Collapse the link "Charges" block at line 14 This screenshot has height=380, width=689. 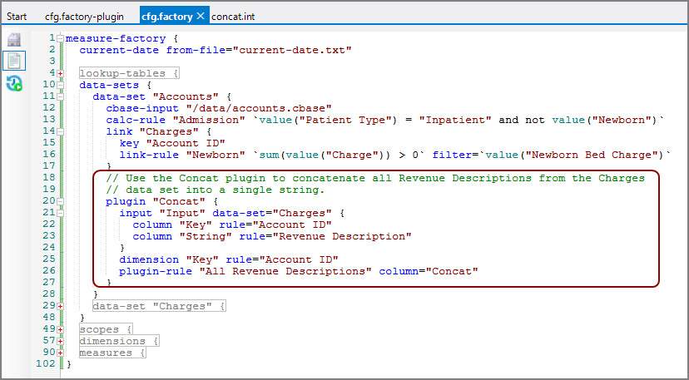pos(60,131)
